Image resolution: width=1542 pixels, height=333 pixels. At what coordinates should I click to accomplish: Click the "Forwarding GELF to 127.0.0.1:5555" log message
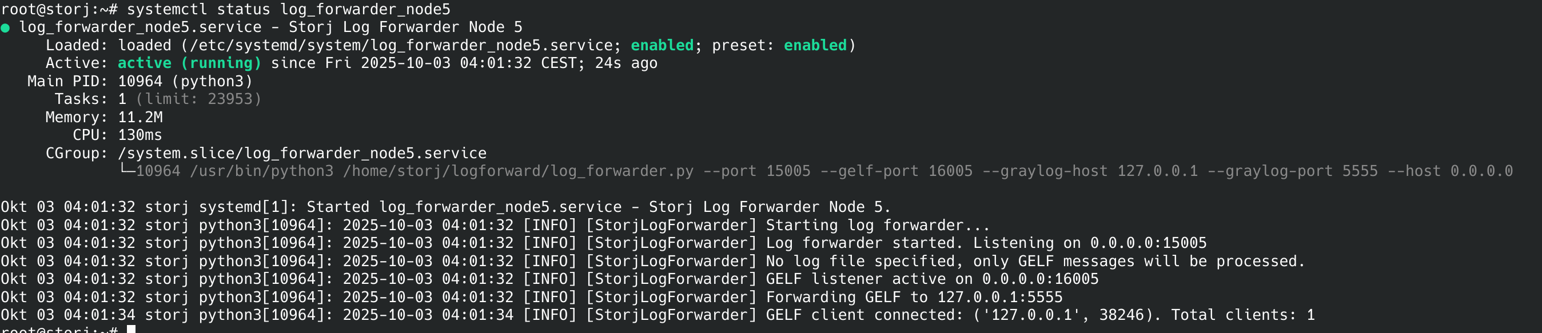tap(914, 297)
